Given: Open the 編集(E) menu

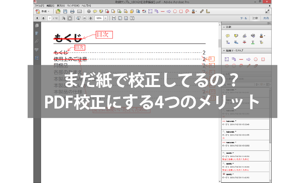Looking at the screenshot, I should tap(50, 6).
